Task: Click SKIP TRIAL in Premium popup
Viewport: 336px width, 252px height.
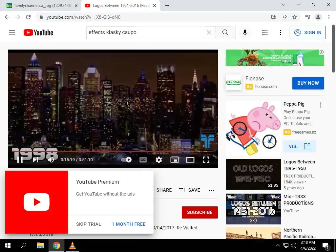Action: click(89, 224)
